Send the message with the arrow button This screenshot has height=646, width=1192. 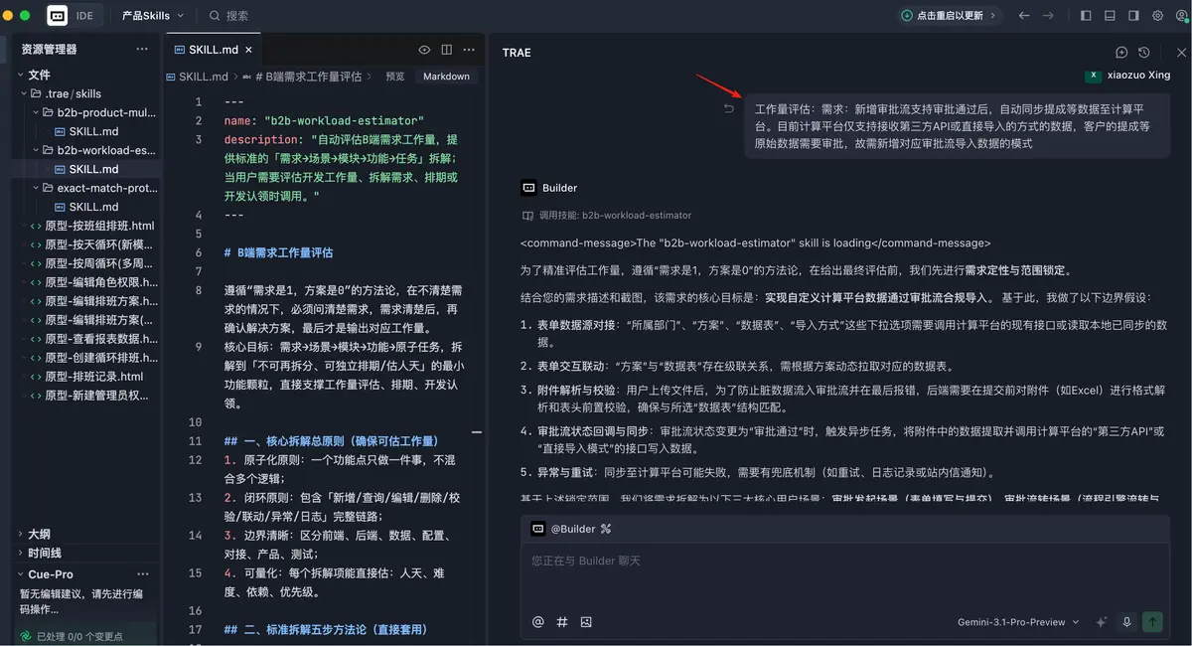1152,622
